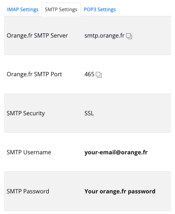
Task: Click the SMTP Username row empty area
Action: pyautogui.click(x=159, y=152)
